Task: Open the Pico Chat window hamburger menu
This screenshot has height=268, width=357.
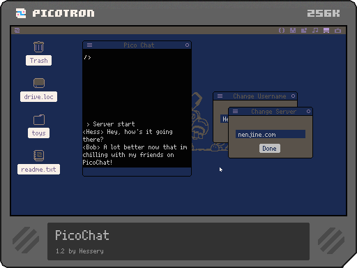Action: (x=89, y=45)
